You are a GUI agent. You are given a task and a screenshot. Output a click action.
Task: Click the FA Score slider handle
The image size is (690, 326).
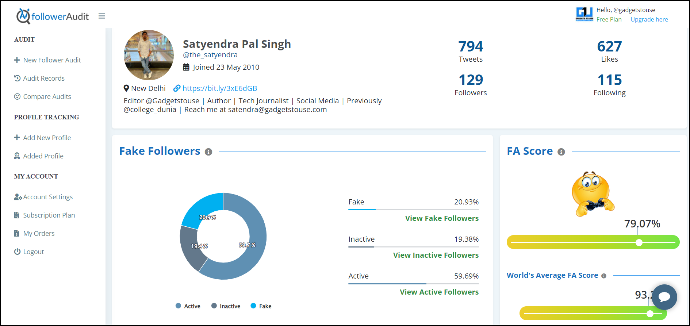(639, 242)
